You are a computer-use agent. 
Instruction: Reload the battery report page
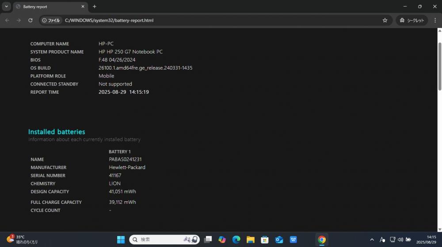(30, 20)
